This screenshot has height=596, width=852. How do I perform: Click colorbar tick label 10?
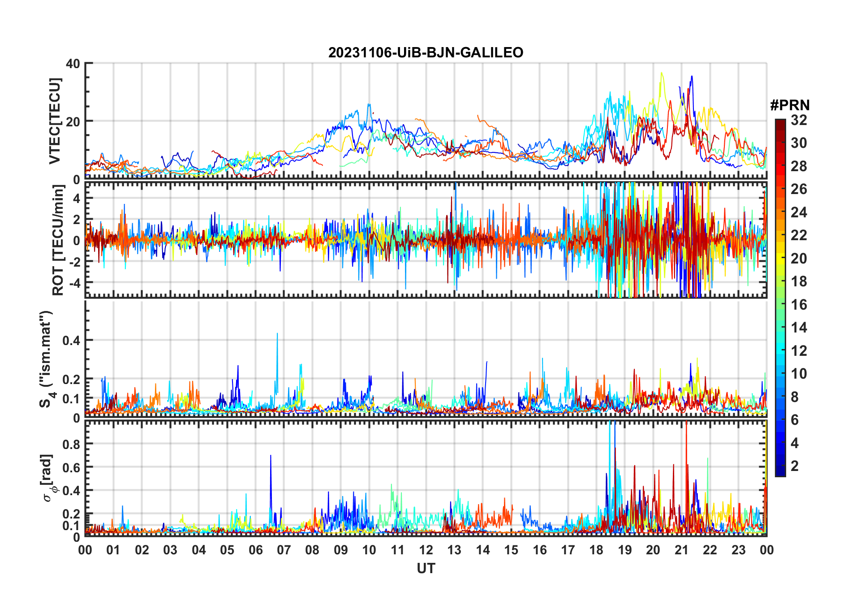click(x=799, y=374)
